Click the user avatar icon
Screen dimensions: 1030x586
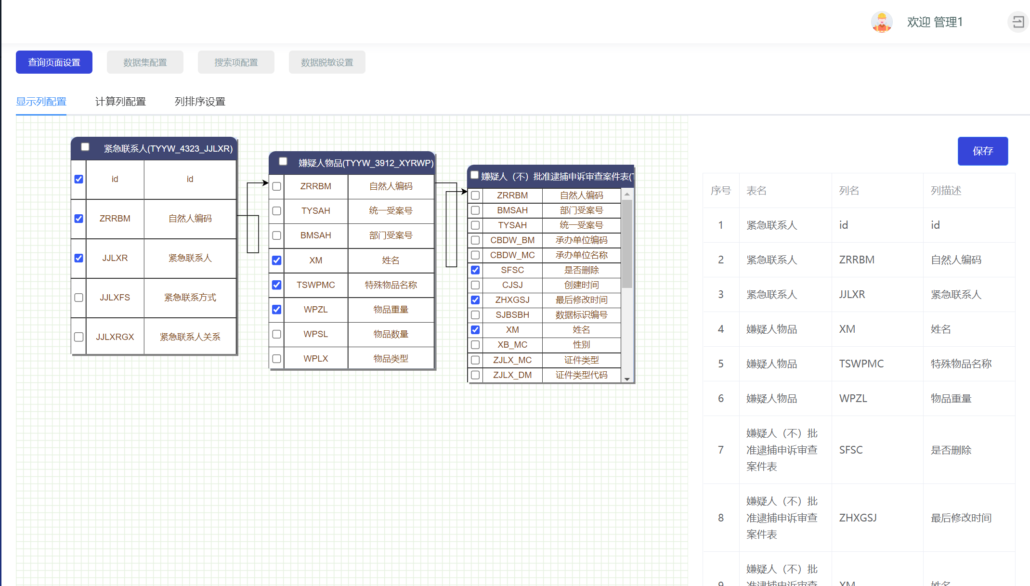[881, 22]
